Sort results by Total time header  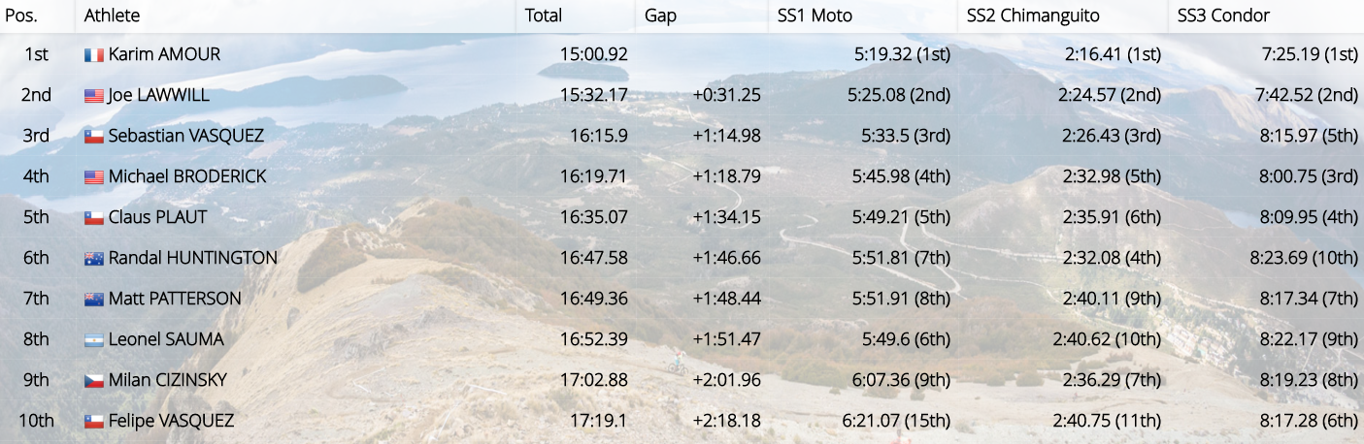click(x=544, y=16)
